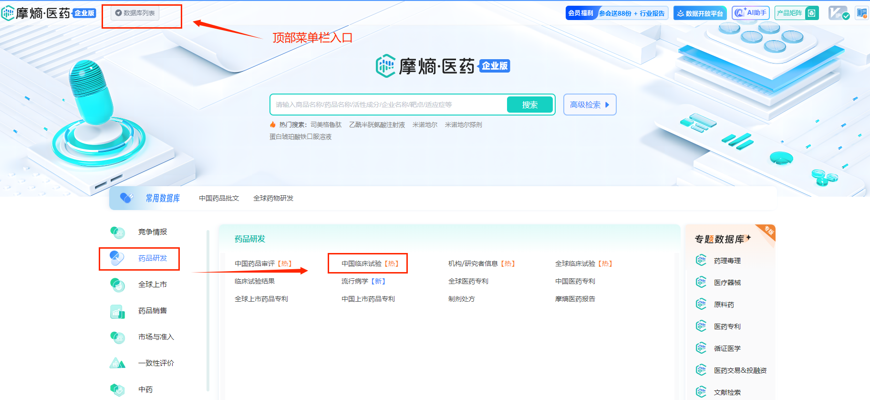The image size is (870, 400).
Task: Open the 数据库列表 top menu button
Action: (135, 13)
